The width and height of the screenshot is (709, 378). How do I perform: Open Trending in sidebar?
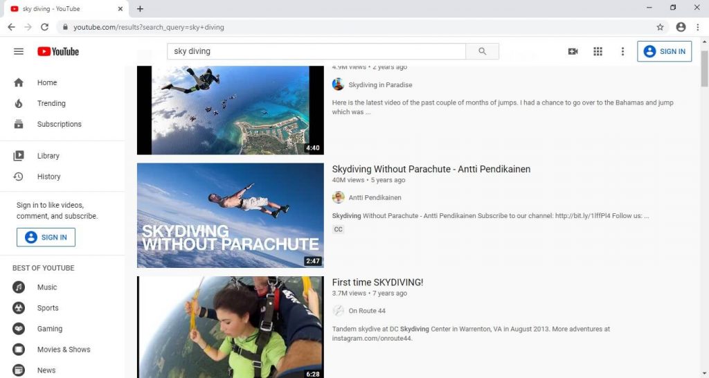pyautogui.click(x=51, y=104)
